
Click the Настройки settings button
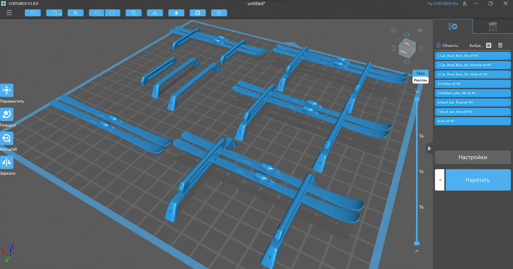pyautogui.click(x=473, y=157)
